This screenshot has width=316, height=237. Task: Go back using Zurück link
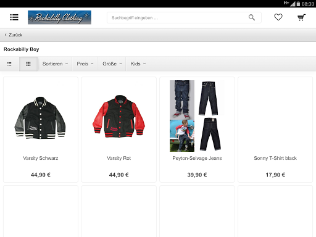click(x=14, y=35)
